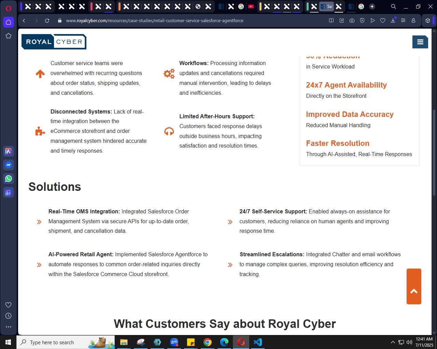Click 'Improved Data Accuracy' heading
This screenshot has width=437, height=349.
click(x=350, y=115)
